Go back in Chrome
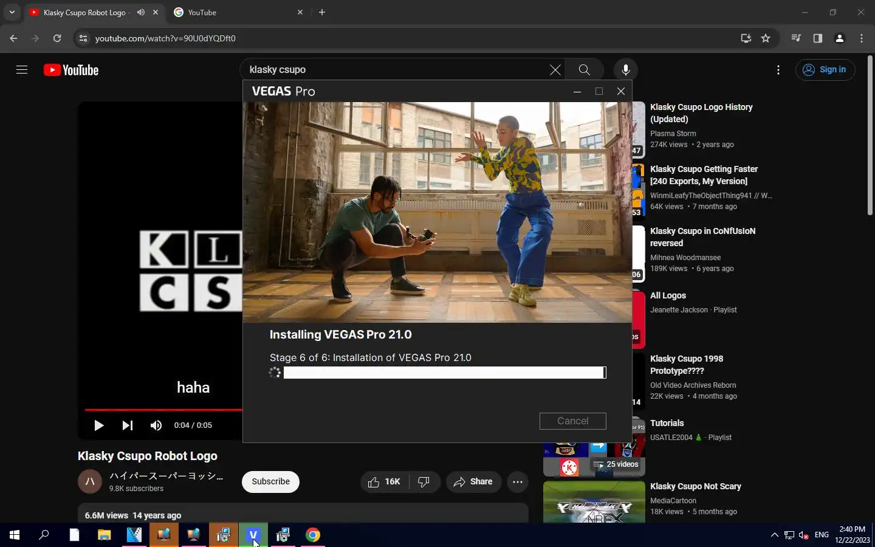Viewport: 875px width, 547px height. coord(13,38)
